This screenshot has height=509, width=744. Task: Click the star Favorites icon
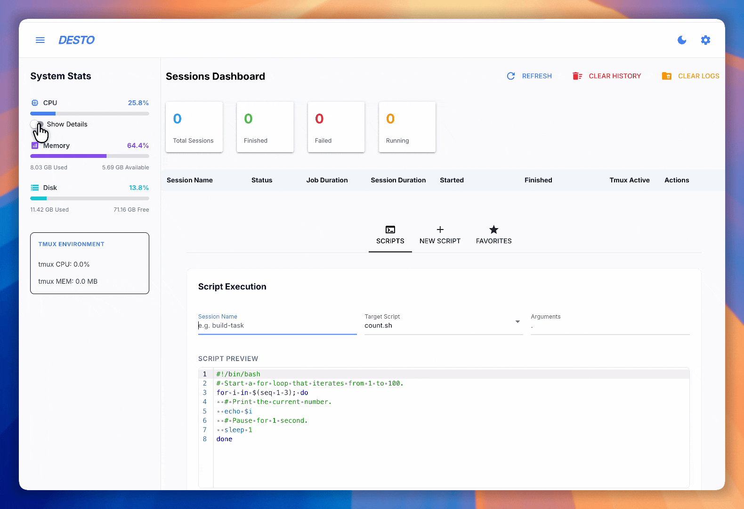click(x=494, y=230)
